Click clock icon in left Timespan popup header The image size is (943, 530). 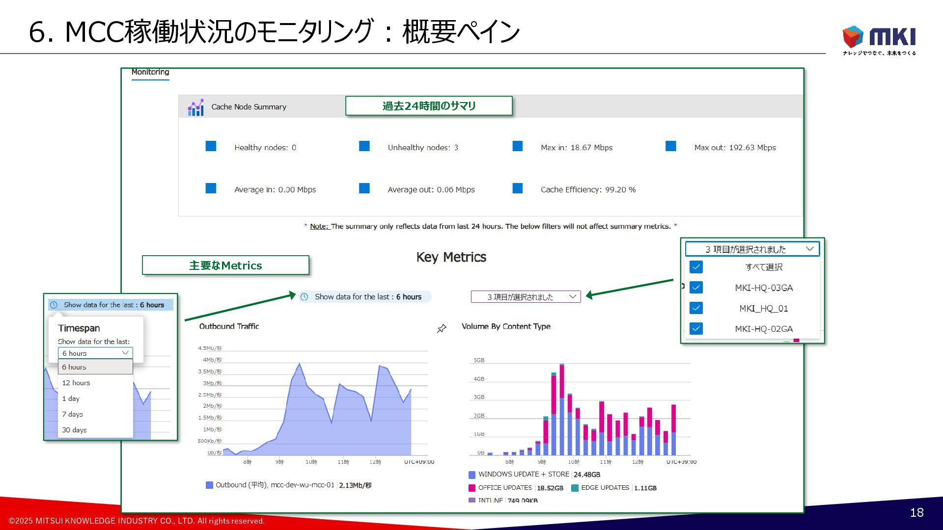[x=54, y=305]
